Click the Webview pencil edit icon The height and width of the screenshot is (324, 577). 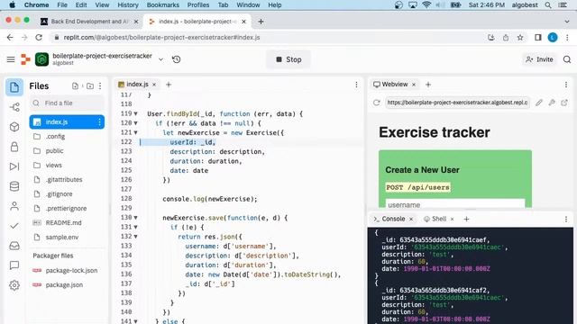click(x=539, y=103)
